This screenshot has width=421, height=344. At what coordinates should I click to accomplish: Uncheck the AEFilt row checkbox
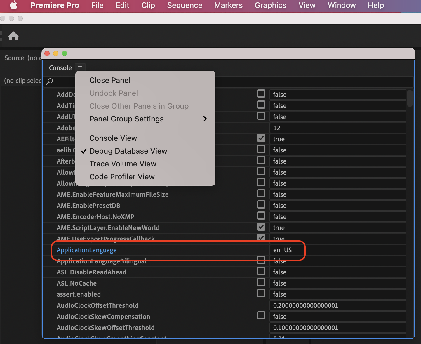click(261, 138)
